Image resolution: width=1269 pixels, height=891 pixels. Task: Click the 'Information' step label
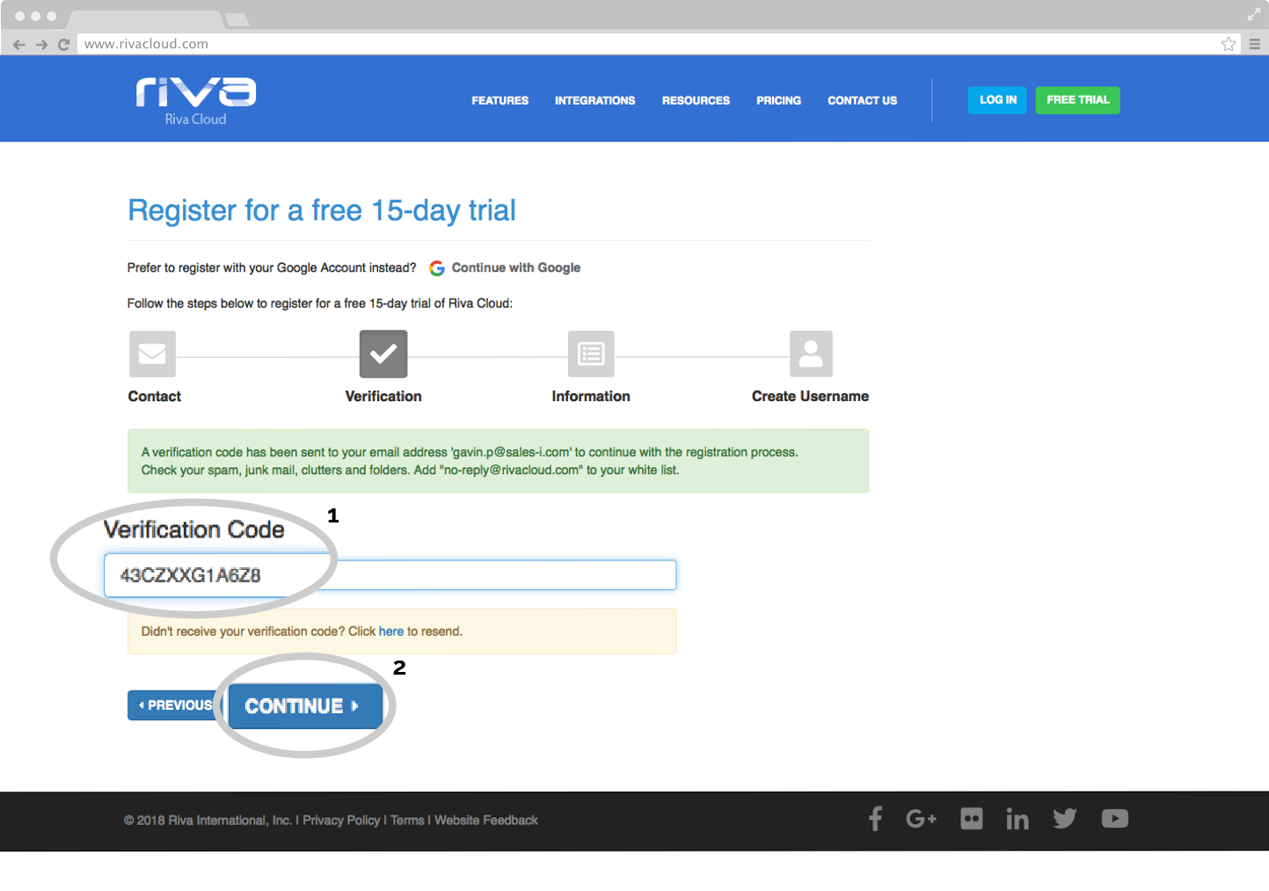click(591, 397)
